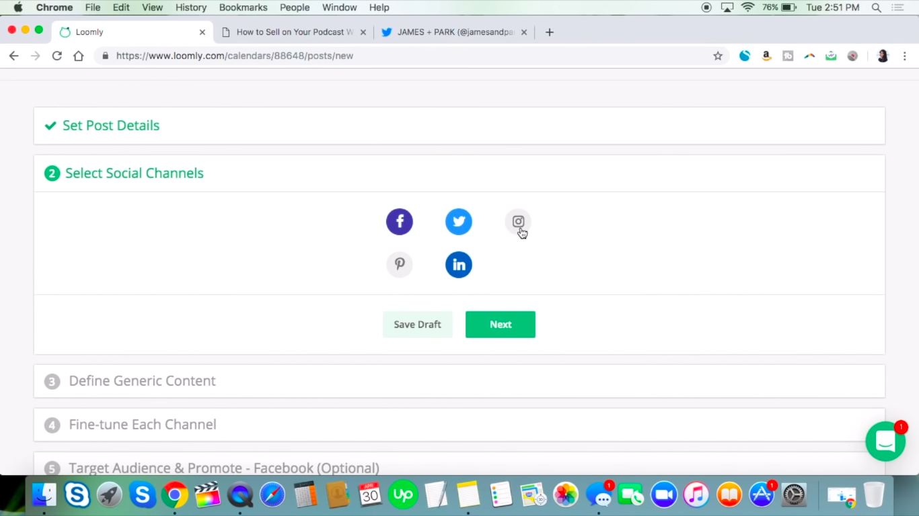
Task: Expand Define Generic Content step
Action: pos(459,381)
